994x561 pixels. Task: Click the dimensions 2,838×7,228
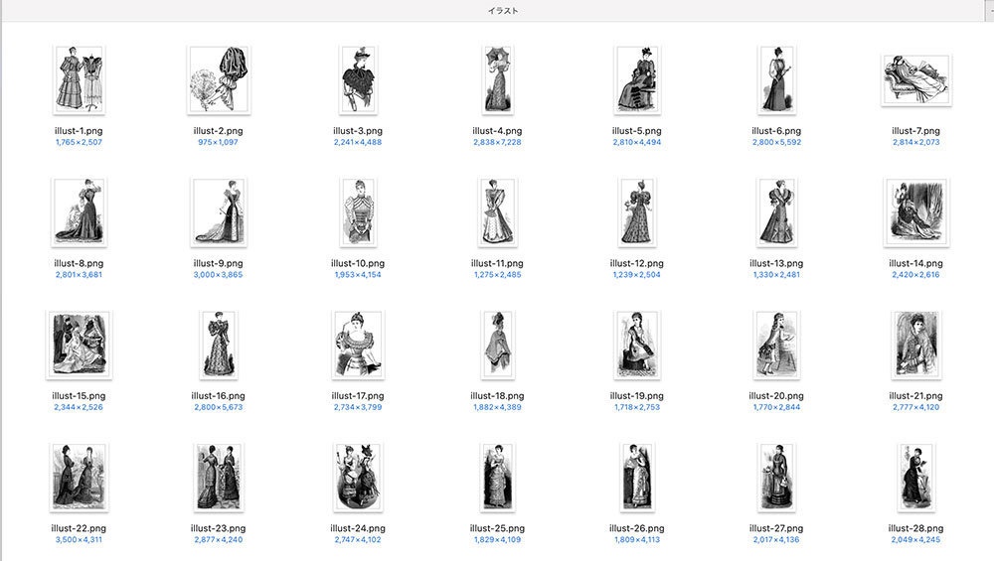(x=498, y=142)
